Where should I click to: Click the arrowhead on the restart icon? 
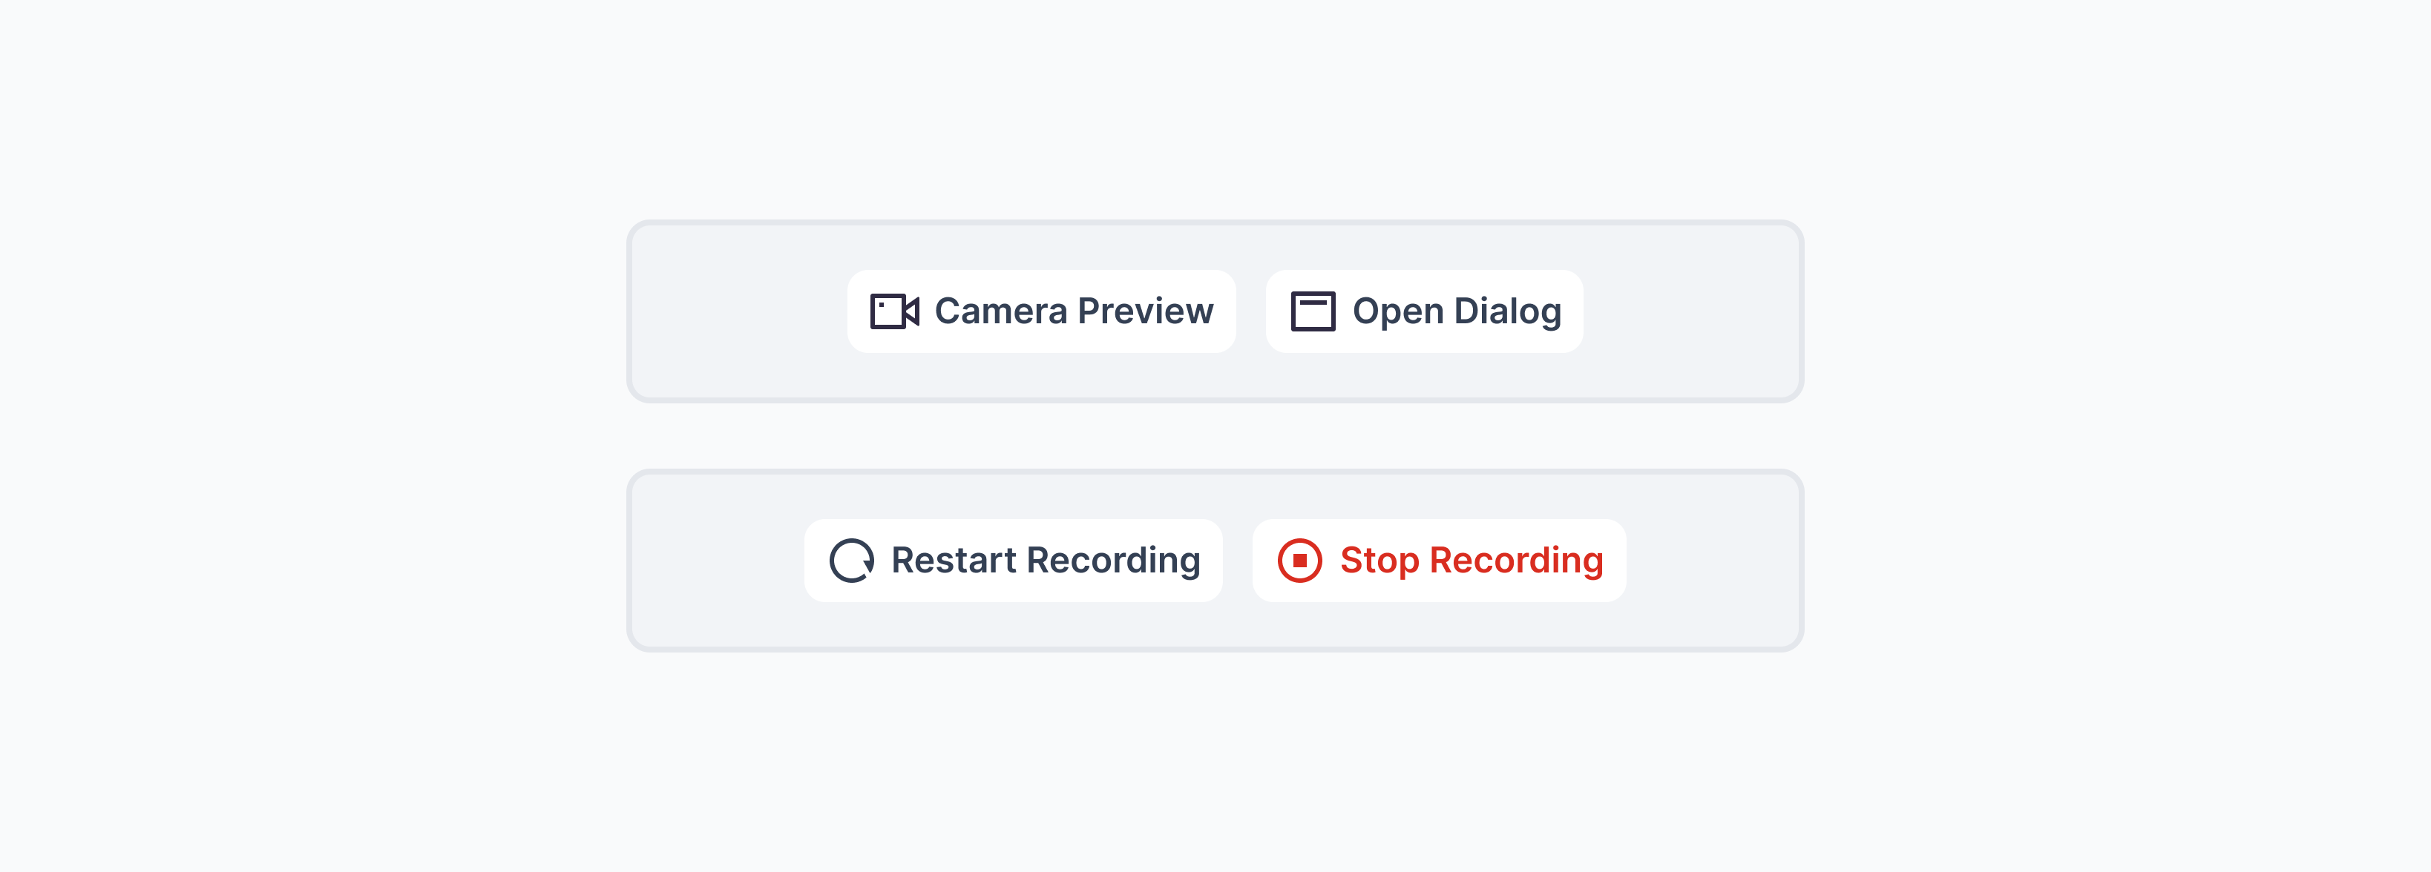coord(868,566)
